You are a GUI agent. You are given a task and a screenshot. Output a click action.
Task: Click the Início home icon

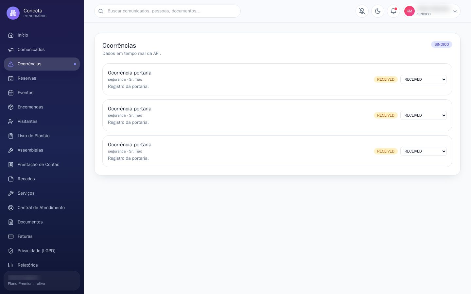click(x=11, y=35)
